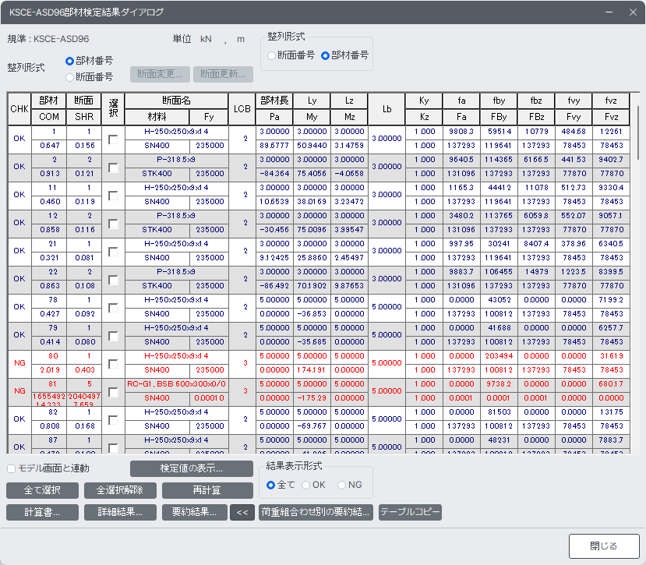This screenshot has height=565, width=646.
Task: Click NG status cell of member 80
Action: tap(19, 363)
